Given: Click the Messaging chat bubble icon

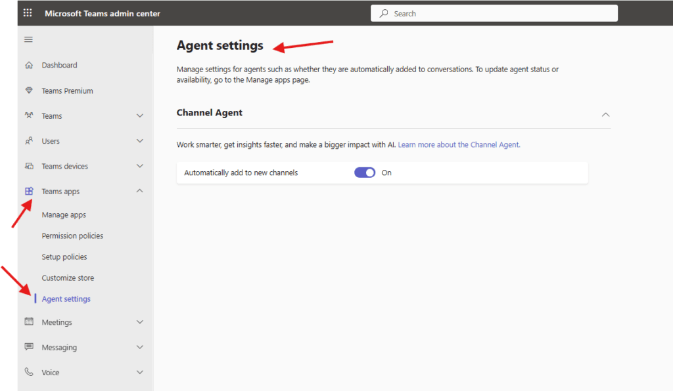Looking at the screenshot, I should click(x=28, y=347).
